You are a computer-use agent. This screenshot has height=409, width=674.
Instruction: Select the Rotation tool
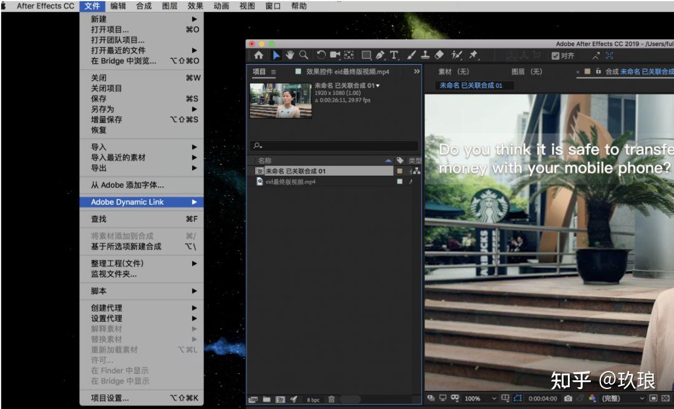321,55
